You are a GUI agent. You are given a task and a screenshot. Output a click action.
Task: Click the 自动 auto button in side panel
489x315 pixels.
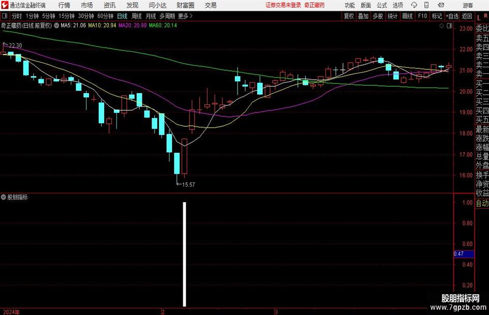482,203
